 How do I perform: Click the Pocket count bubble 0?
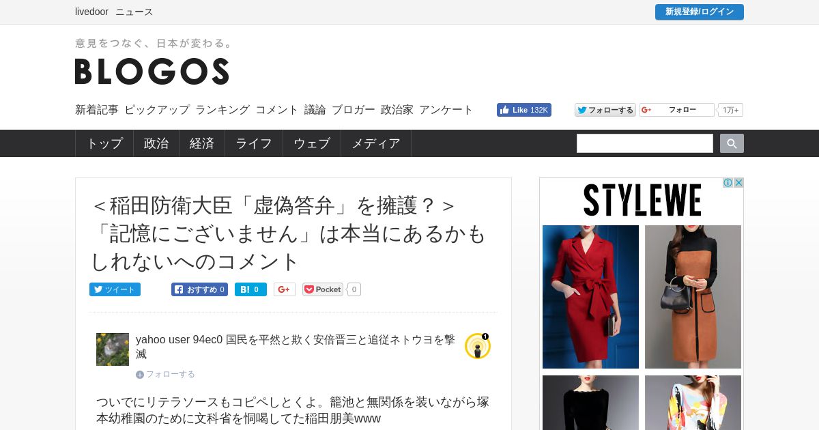point(354,289)
